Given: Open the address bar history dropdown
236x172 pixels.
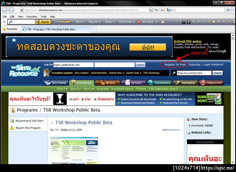Looking at the screenshot, I should pyautogui.click(x=151, y=10).
